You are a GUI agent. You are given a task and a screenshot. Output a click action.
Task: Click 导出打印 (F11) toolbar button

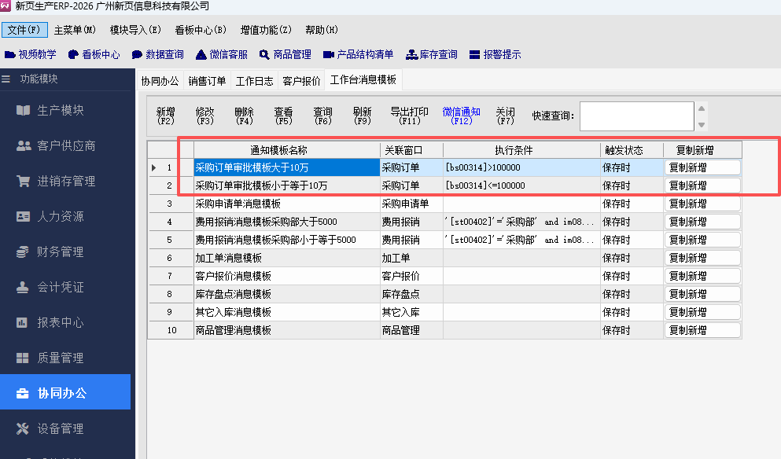coord(410,116)
